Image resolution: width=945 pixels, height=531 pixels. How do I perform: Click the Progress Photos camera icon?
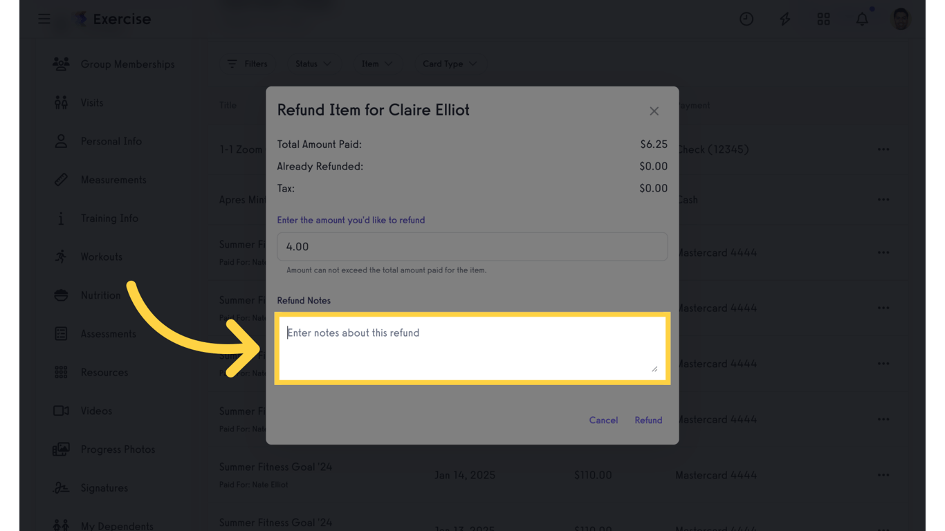pyautogui.click(x=61, y=449)
